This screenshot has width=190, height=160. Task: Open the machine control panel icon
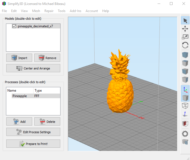[x=185, y=142]
